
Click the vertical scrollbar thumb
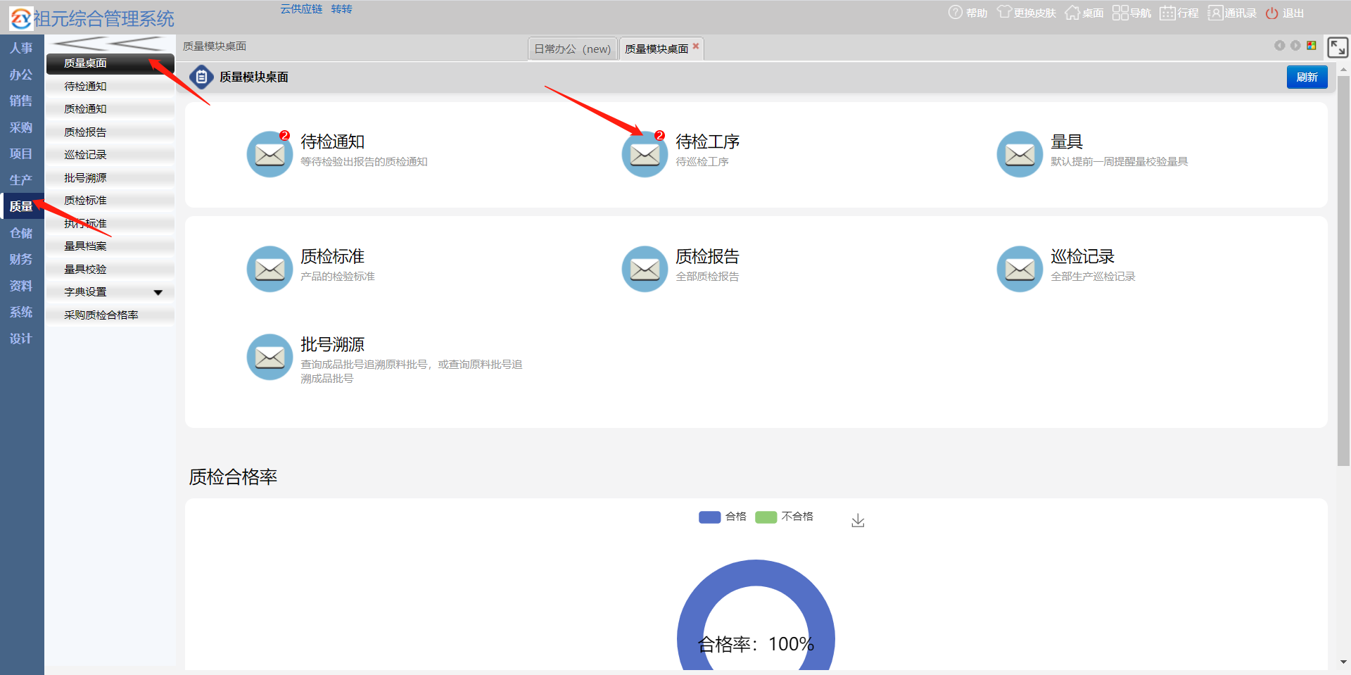click(1343, 271)
